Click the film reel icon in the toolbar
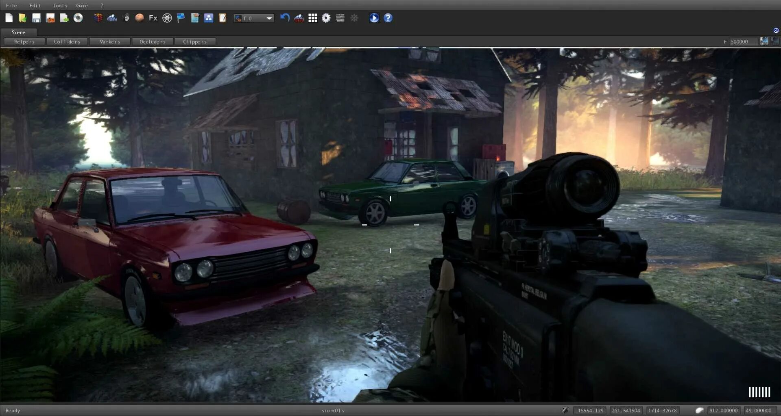781x416 pixels. click(167, 18)
